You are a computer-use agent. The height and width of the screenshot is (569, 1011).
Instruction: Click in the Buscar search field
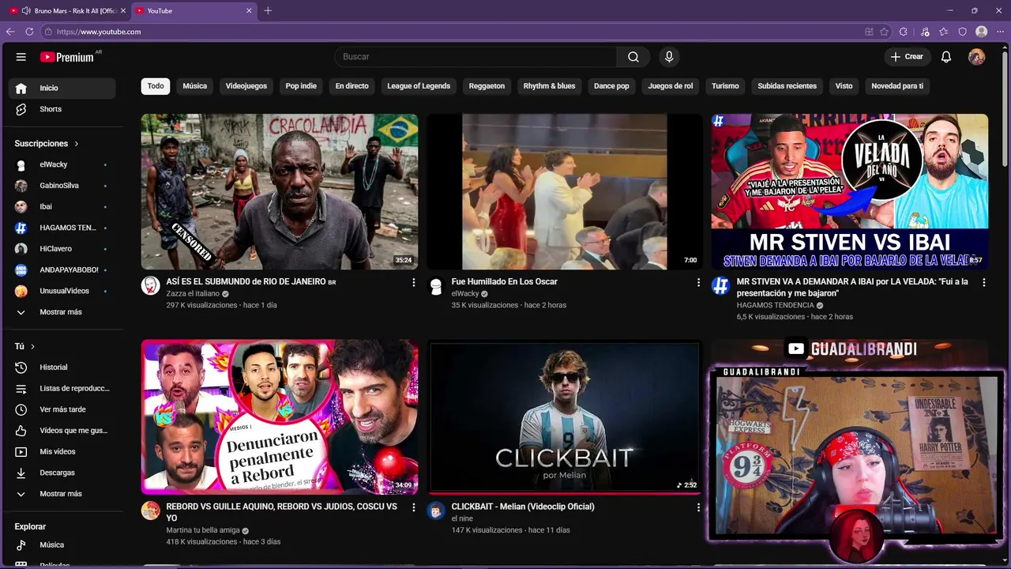click(x=475, y=57)
